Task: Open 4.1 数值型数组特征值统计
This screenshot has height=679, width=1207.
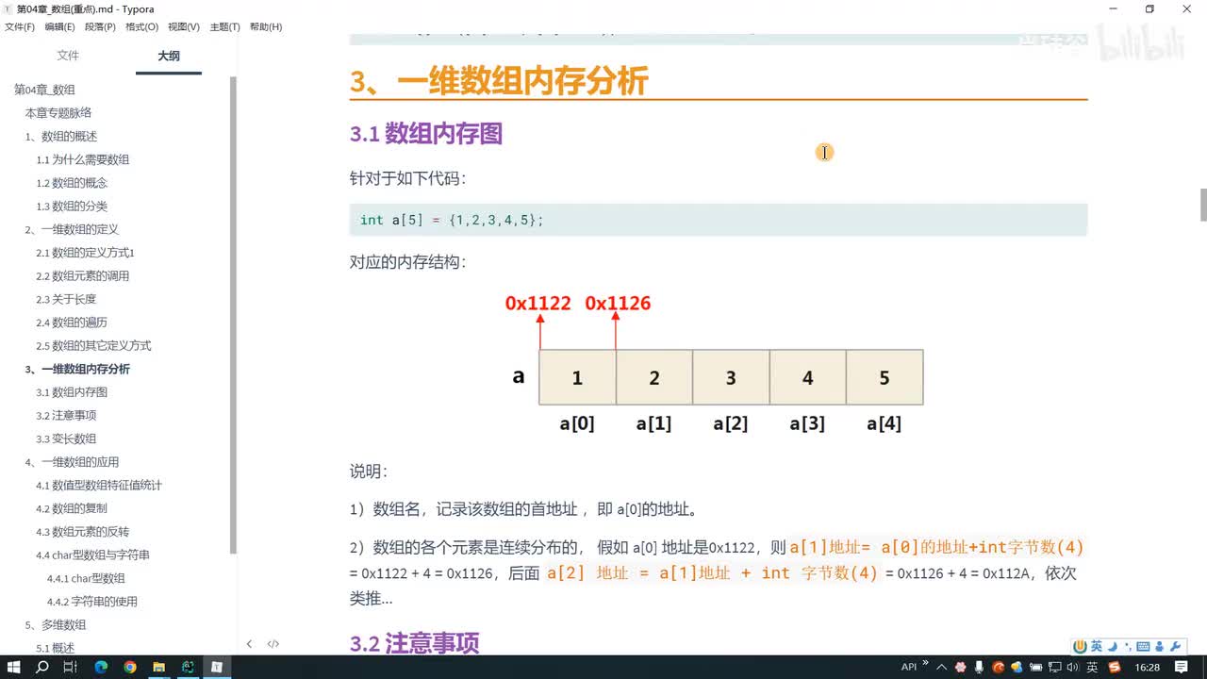Action: (x=99, y=486)
